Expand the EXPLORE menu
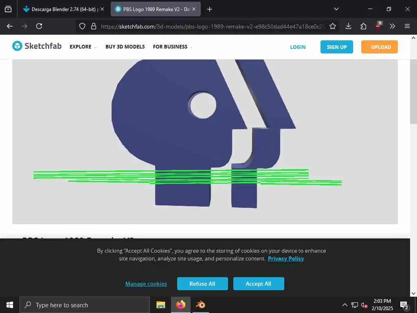 [83, 46]
